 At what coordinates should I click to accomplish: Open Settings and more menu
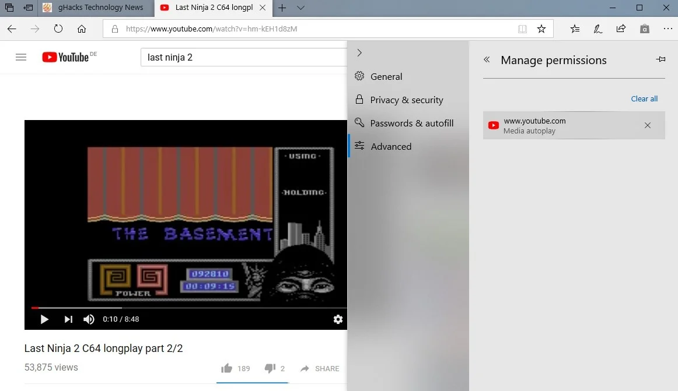tap(667, 29)
